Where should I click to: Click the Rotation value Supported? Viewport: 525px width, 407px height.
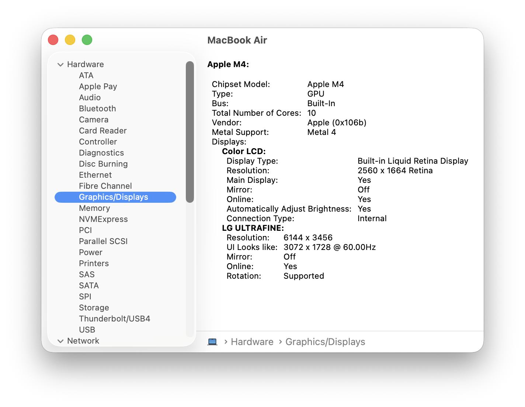click(304, 276)
